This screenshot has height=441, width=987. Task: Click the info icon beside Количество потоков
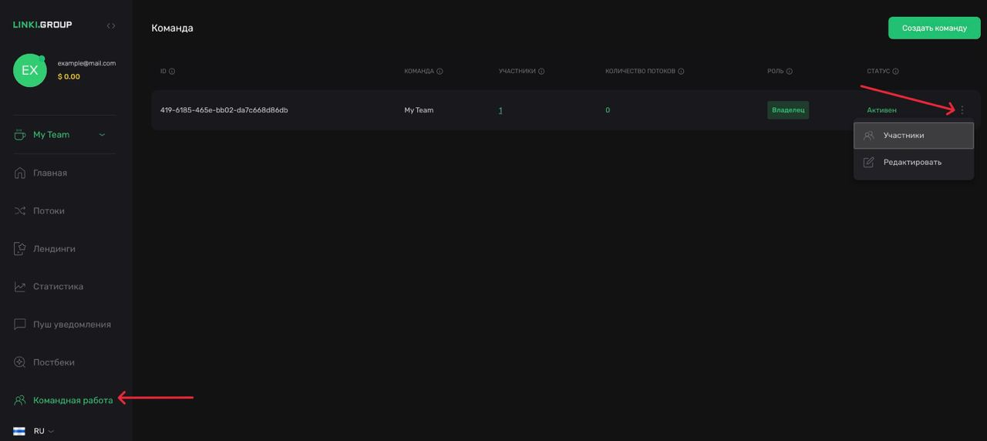[x=681, y=72]
